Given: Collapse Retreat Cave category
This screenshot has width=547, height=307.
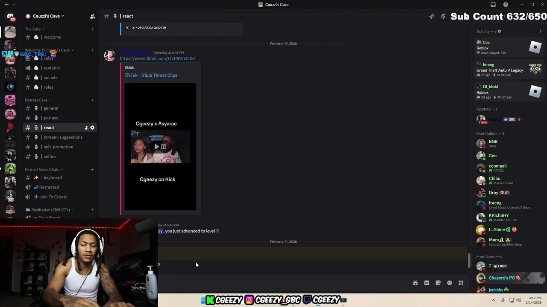Looking at the screenshot, I should click(38, 100).
